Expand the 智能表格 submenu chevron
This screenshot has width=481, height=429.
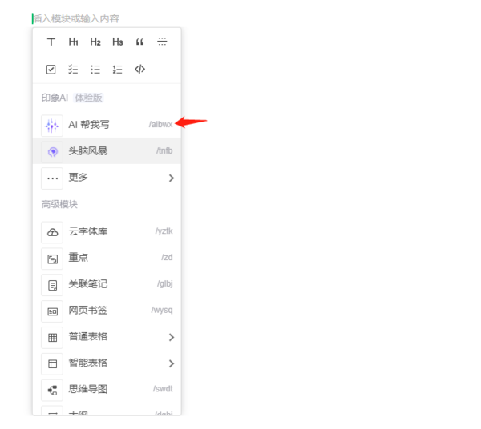coord(172,364)
